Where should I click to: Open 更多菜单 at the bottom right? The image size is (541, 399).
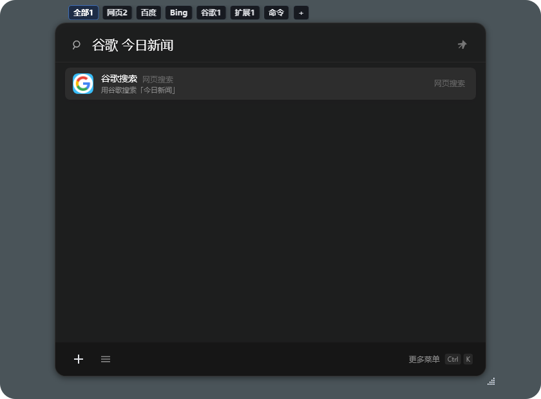tap(424, 359)
